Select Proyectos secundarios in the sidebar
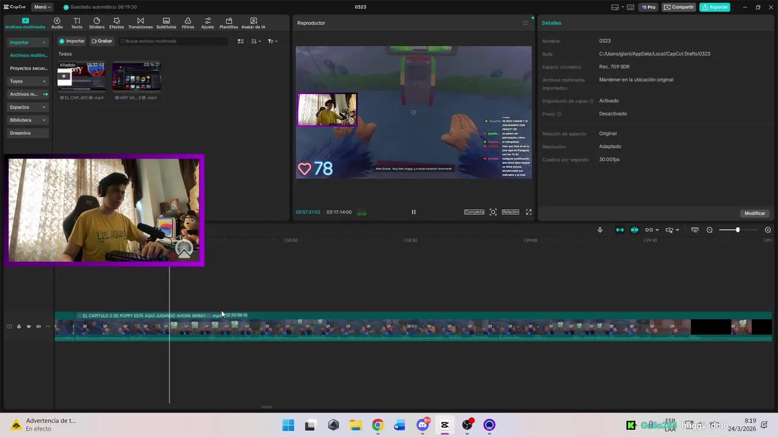The image size is (778, 437). (28, 69)
